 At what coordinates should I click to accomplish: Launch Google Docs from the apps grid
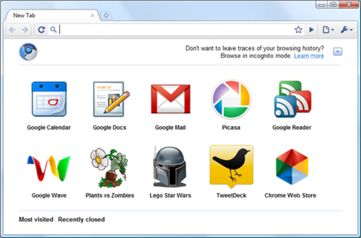coord(110,99)
